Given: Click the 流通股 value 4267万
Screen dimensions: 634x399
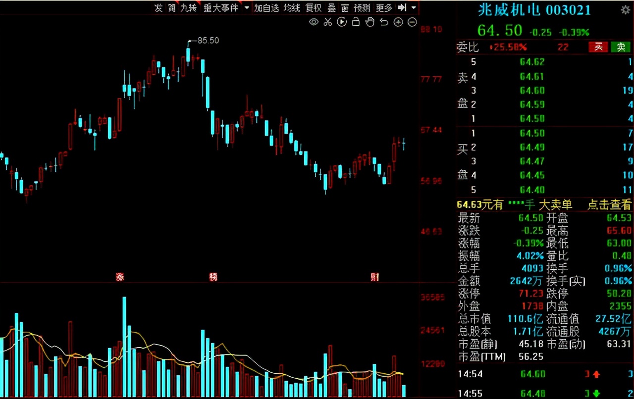Looking at the screenshot, I should pyautogui.click(x=616, y=332).
